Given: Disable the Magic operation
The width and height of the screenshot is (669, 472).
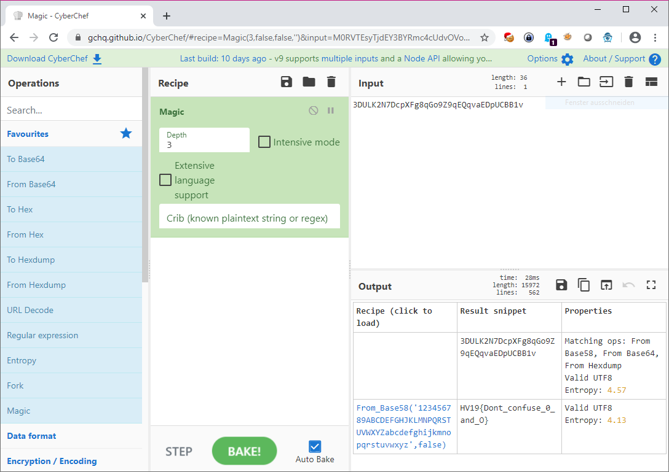Looking at the screenshot, I should [x=313, y=110].
